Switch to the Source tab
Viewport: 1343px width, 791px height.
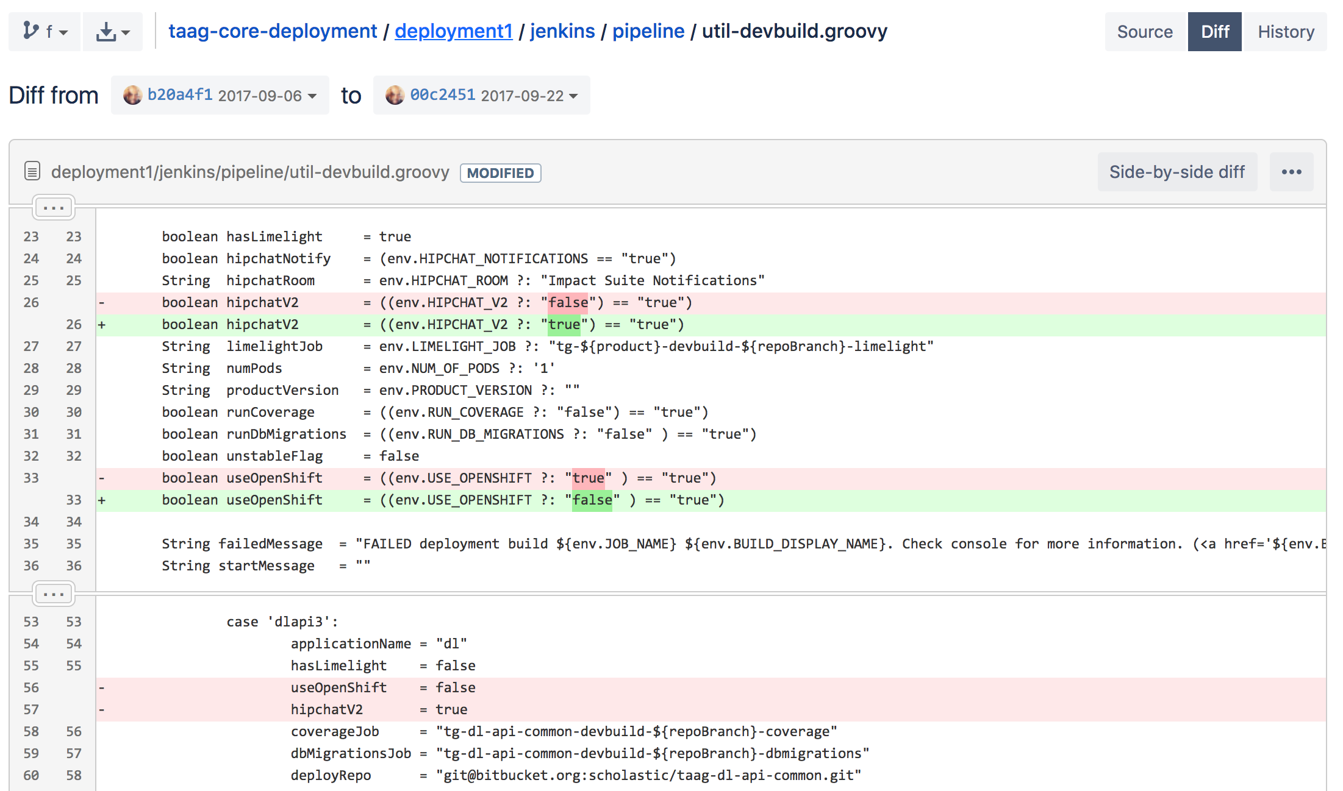pos(1144,32)
